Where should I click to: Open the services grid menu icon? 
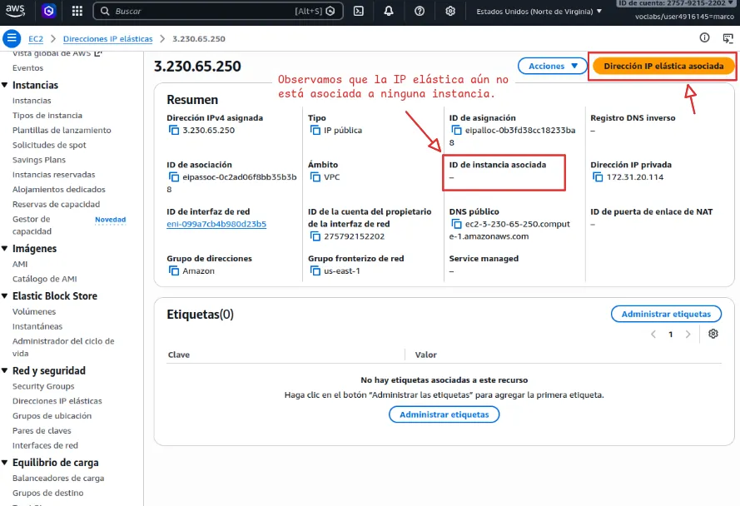point(77,11)
